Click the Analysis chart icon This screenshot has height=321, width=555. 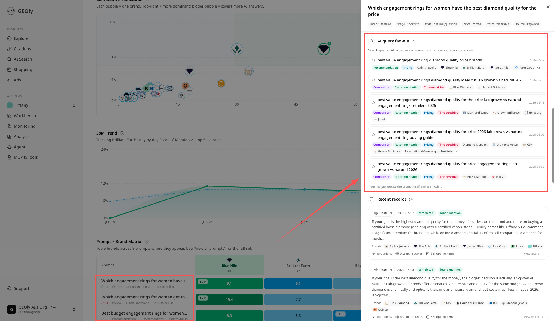point(9,137)
